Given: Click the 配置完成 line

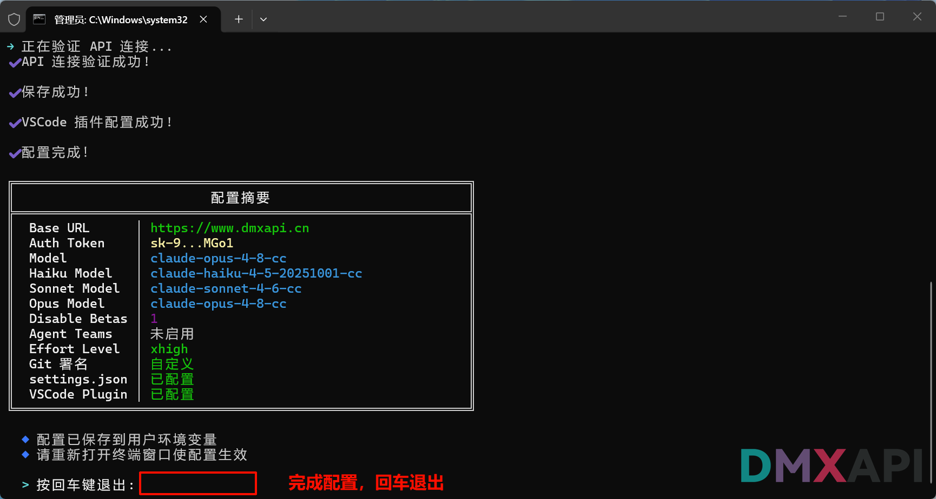Looking at the screenshot, I should coord(55,152).
